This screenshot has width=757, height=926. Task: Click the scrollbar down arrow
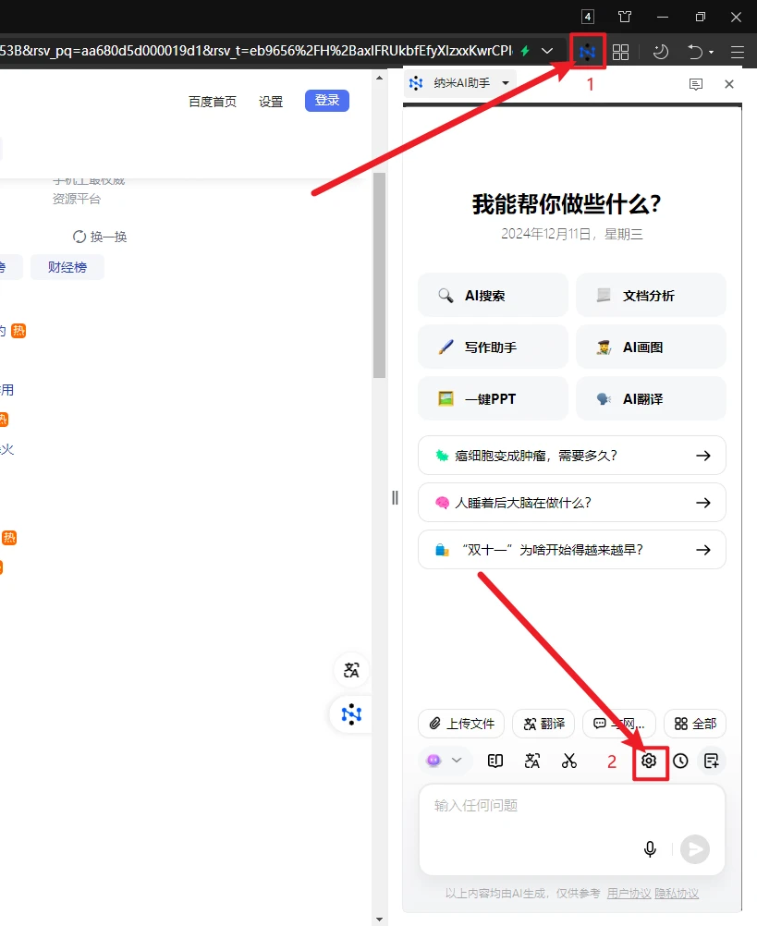[x=380, y=919]
